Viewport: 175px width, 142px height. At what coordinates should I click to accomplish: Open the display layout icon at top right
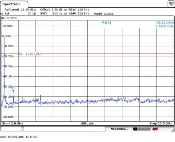click(x=171, y=4)
